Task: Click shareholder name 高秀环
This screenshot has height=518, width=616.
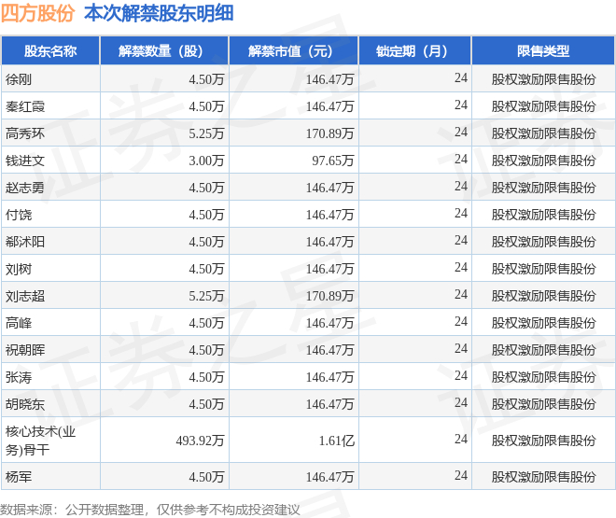Action: [25, 133]
